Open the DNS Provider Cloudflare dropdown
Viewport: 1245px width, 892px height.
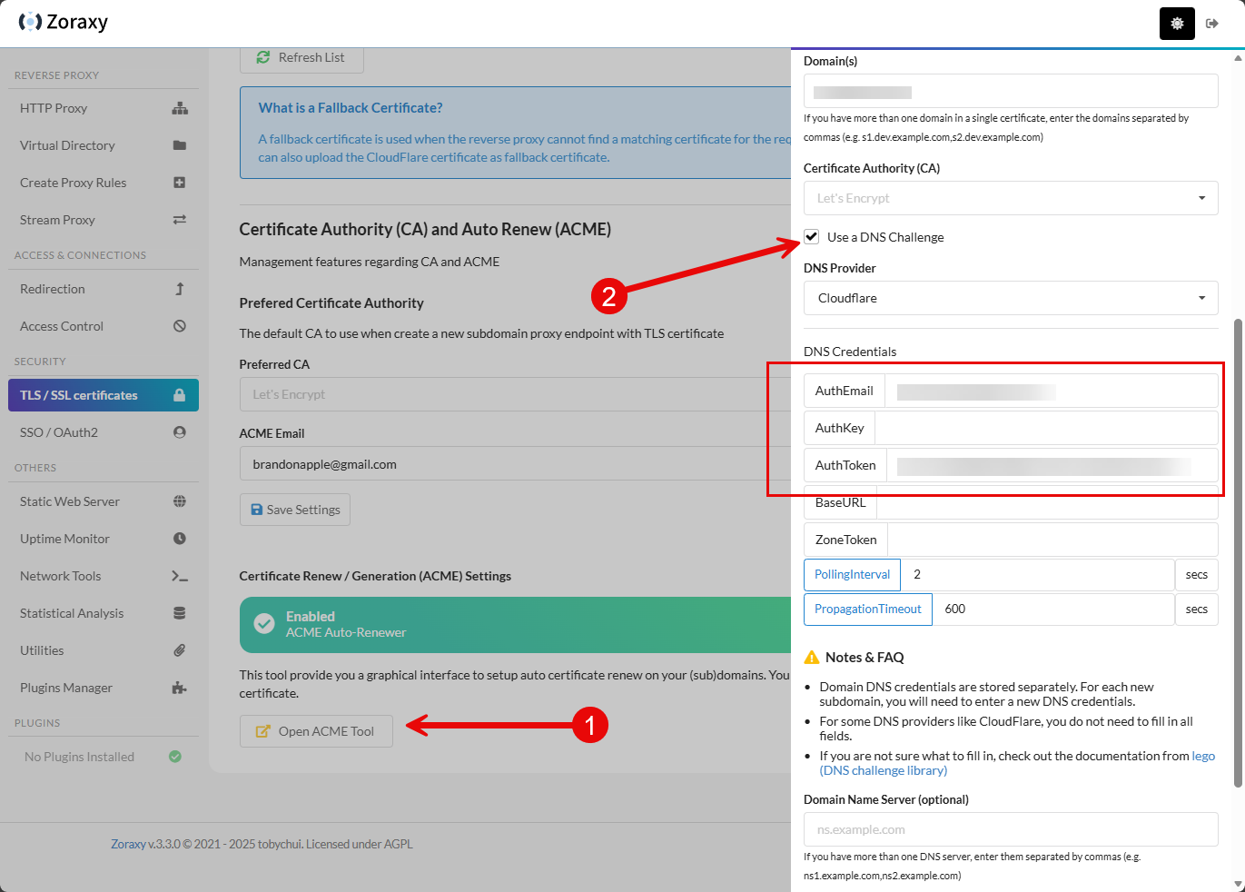point(1011,298)
